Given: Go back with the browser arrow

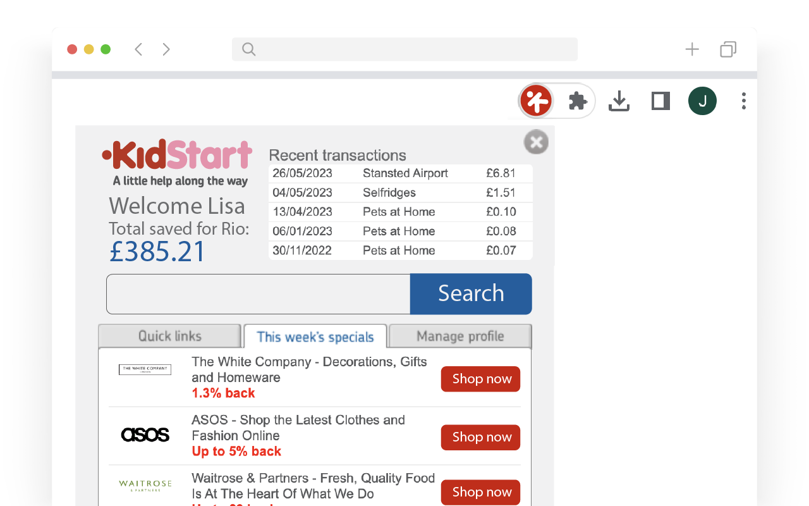Looking at the screenshot, I should coord(138,49).
